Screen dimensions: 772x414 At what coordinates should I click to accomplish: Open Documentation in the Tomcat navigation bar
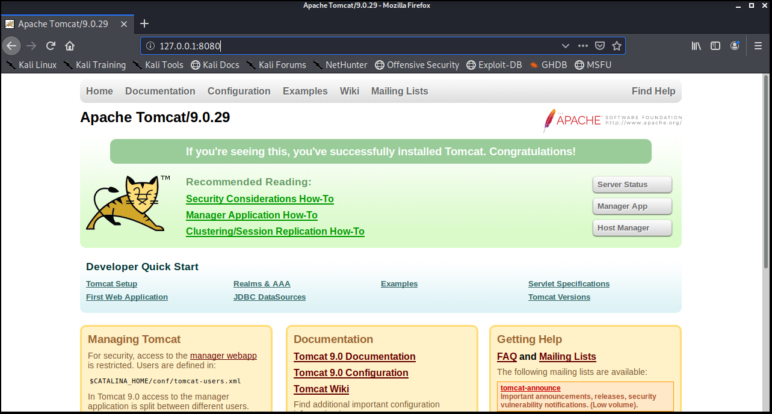160,91
